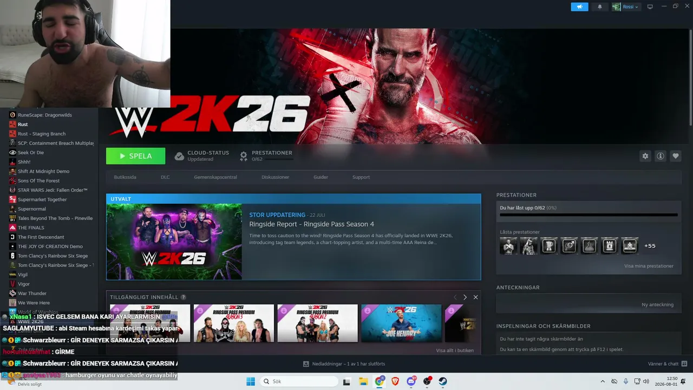This screenshot has height=390, width=693.
Task: Open the notifications bell
Action: click(599, 6)
